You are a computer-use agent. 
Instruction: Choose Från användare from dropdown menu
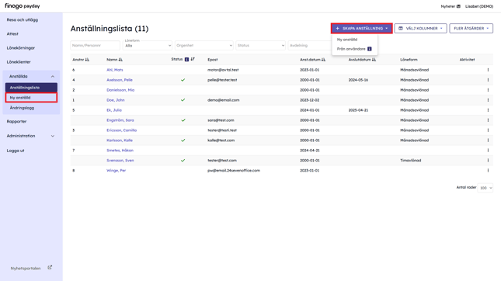(351, 49)
